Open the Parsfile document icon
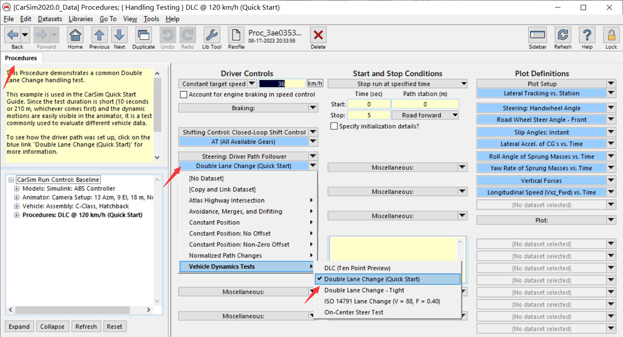Image resolution: width=623 pixels, height=337 pixels. pos(236,35)
